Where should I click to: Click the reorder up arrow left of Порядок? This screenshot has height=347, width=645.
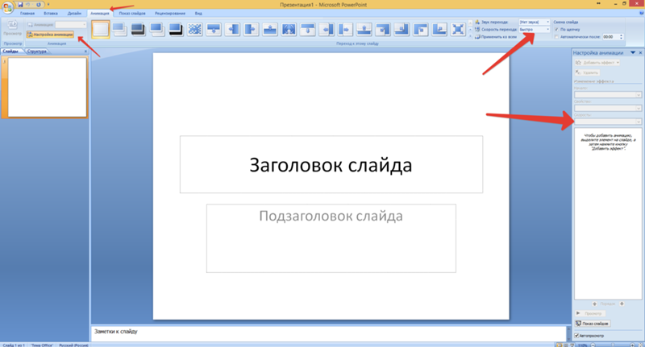594,304
